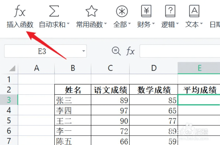Open the 财务 functions menu label
Screen dimensions: 220x145
click(144, 24)
